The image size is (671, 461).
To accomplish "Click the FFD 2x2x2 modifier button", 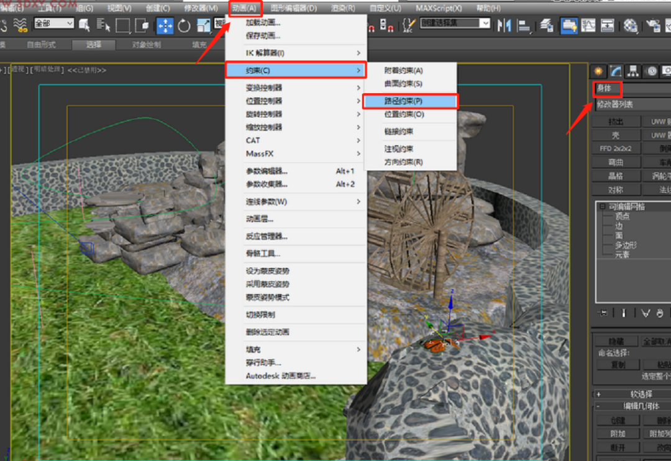I will pyautogui.click(x=616, y=149).
